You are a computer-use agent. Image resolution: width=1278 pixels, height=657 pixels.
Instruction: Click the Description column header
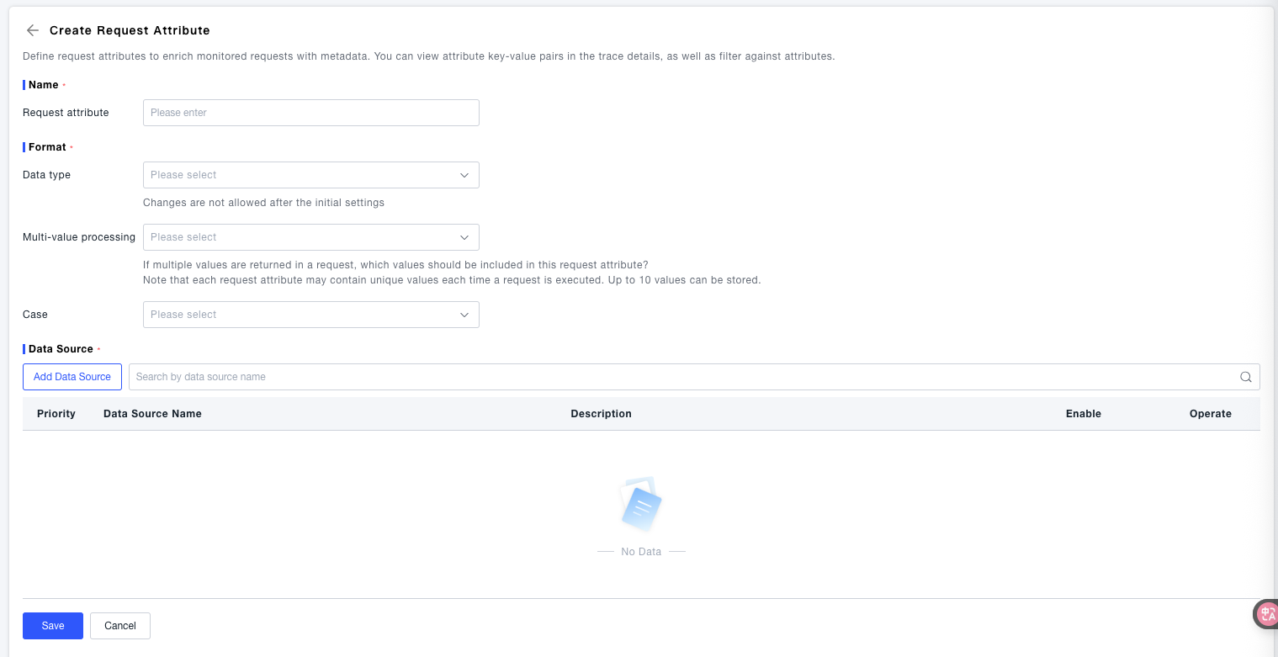tap(601, 414)
